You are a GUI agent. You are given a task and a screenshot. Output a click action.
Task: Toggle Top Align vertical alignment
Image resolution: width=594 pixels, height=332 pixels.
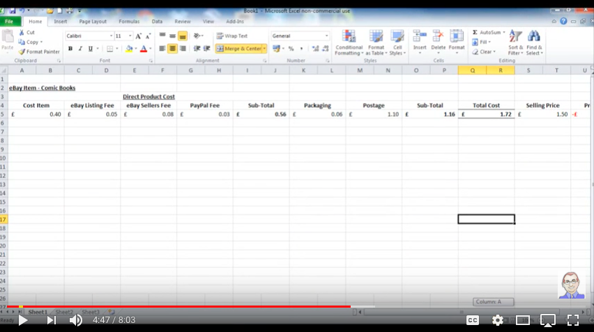[162, 35]
